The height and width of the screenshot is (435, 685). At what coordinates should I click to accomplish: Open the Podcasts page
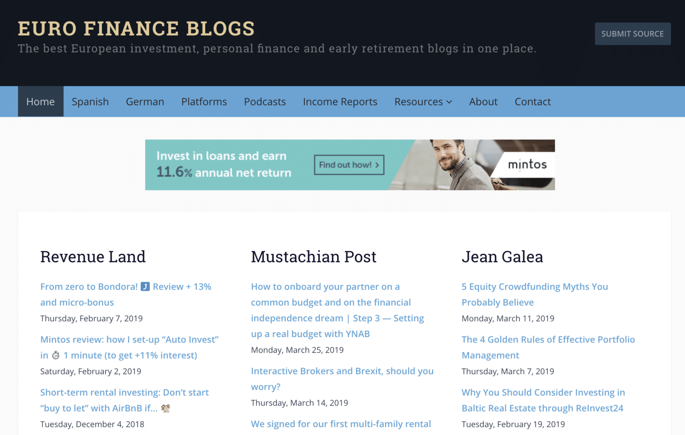265,101
